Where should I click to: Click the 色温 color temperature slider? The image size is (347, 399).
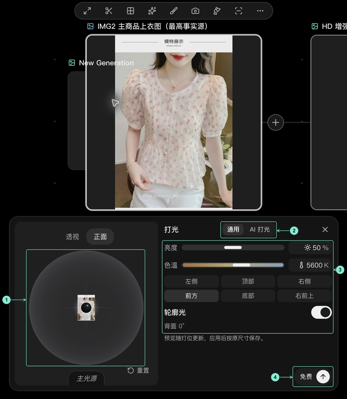point(233,265)
